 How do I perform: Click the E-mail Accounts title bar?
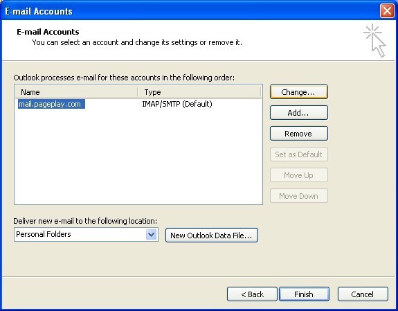(x=190, y=11)
